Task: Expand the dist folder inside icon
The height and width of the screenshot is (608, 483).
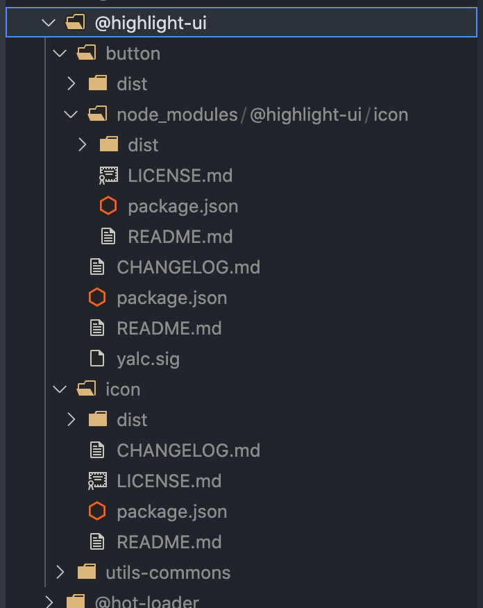Action: (70, 419)
